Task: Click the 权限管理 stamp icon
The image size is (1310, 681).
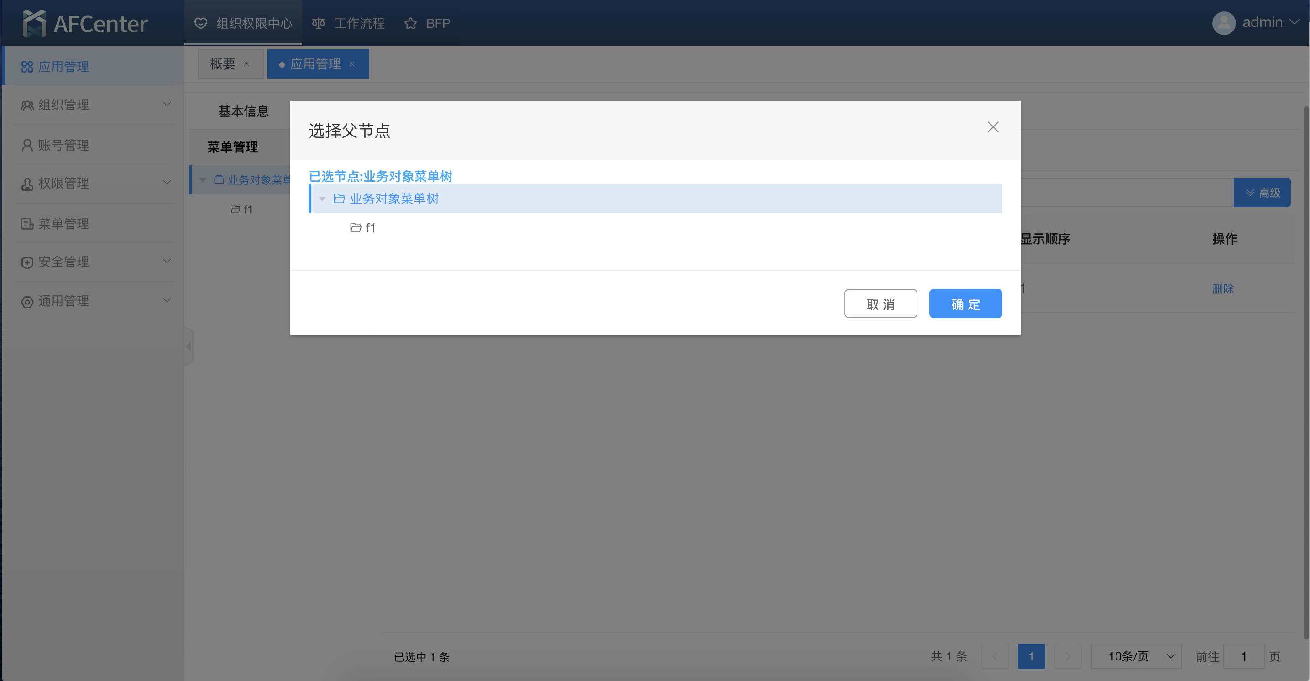Action: [27, 183]
